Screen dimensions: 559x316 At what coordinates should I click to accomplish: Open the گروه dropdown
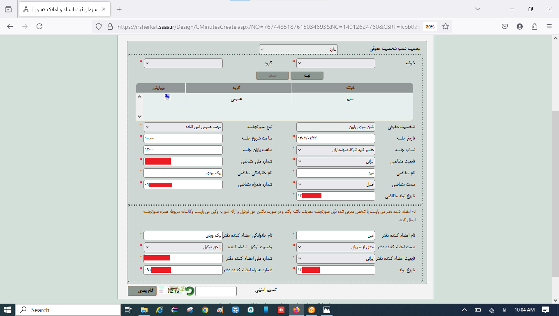click(x=183, y=63)
